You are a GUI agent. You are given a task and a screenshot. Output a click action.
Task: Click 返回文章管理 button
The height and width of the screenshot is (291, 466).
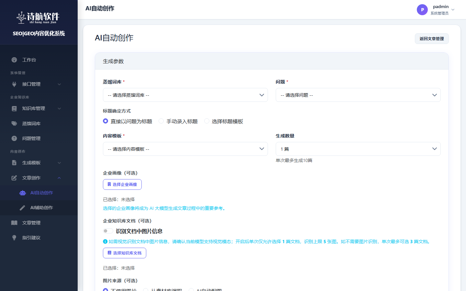pyautogui.click(x=432, y=38)
